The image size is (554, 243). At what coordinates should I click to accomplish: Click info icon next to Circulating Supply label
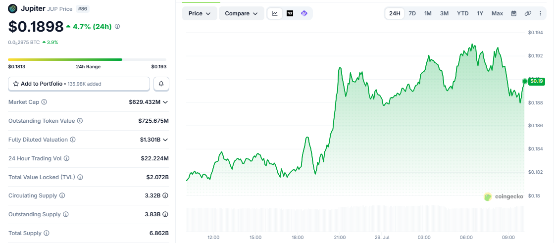coord(62,195)
